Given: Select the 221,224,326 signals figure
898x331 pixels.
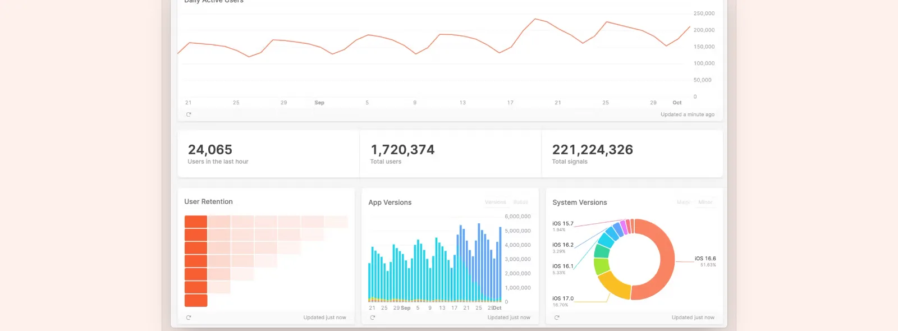Looking at the screenshot, I should click(593, 150).
